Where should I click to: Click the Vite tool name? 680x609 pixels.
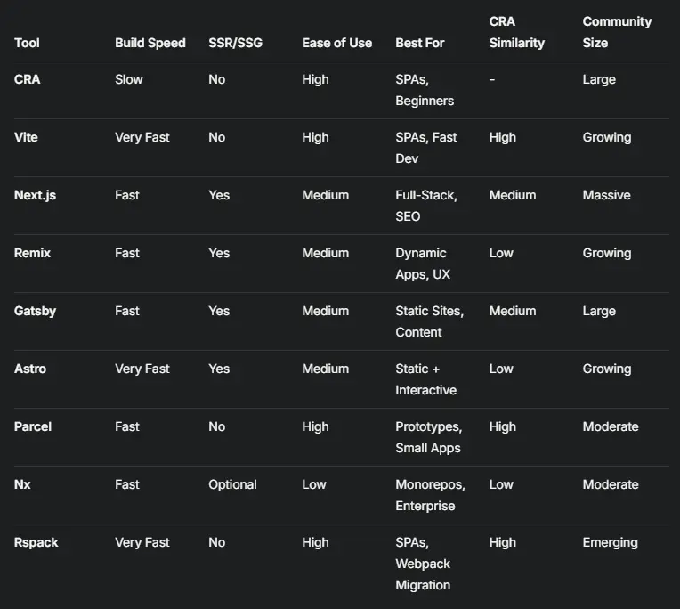tap(26, 137)
